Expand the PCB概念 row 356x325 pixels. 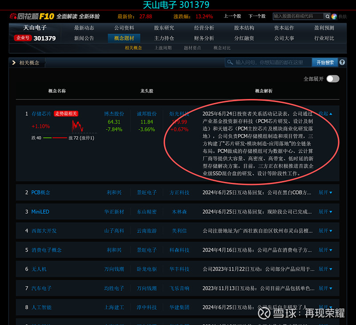point(325,193)
